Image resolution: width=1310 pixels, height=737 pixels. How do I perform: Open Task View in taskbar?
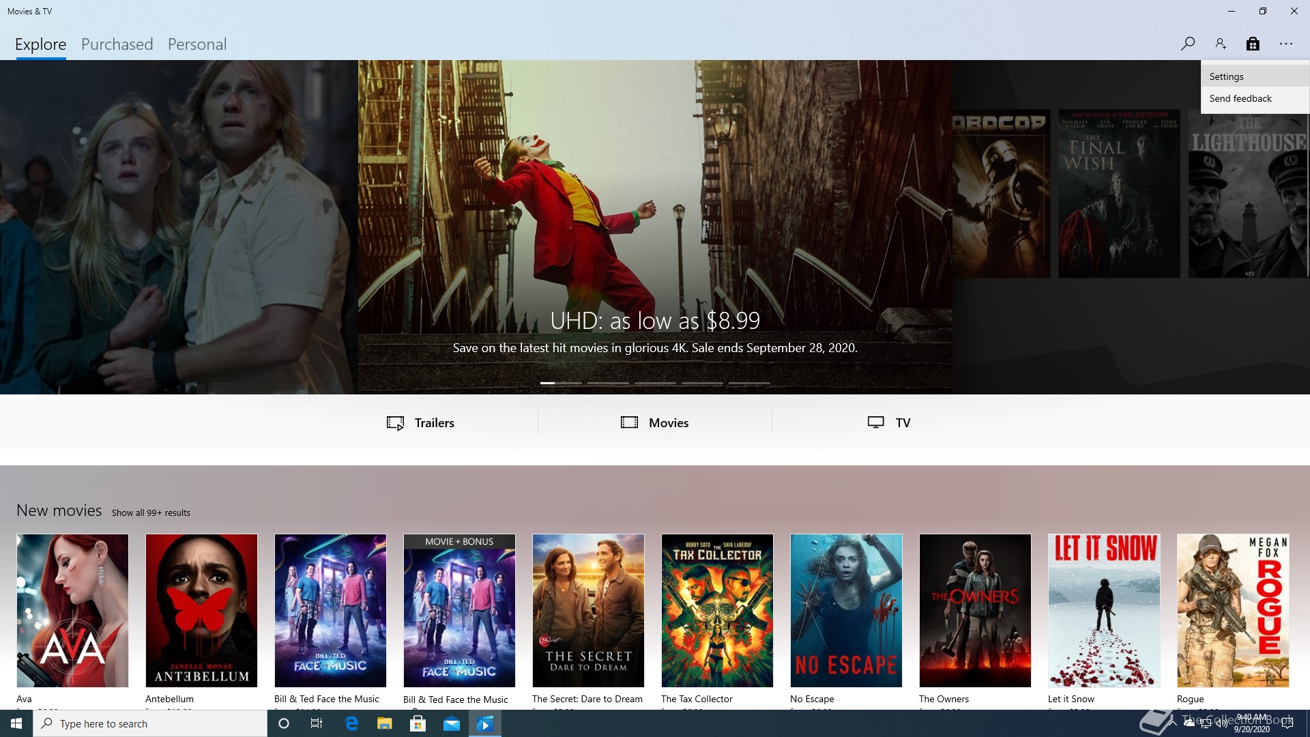[x=317, y=723]
